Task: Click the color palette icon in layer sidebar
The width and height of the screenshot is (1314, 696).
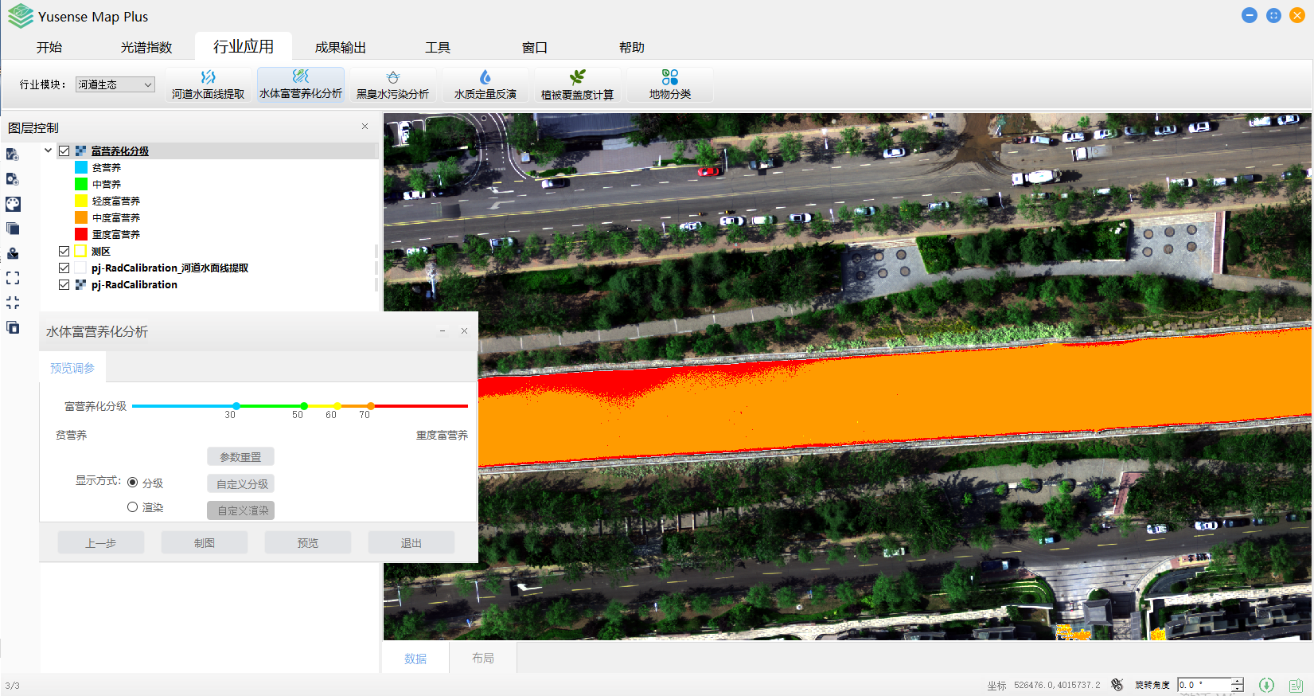Action: [13, 204]
